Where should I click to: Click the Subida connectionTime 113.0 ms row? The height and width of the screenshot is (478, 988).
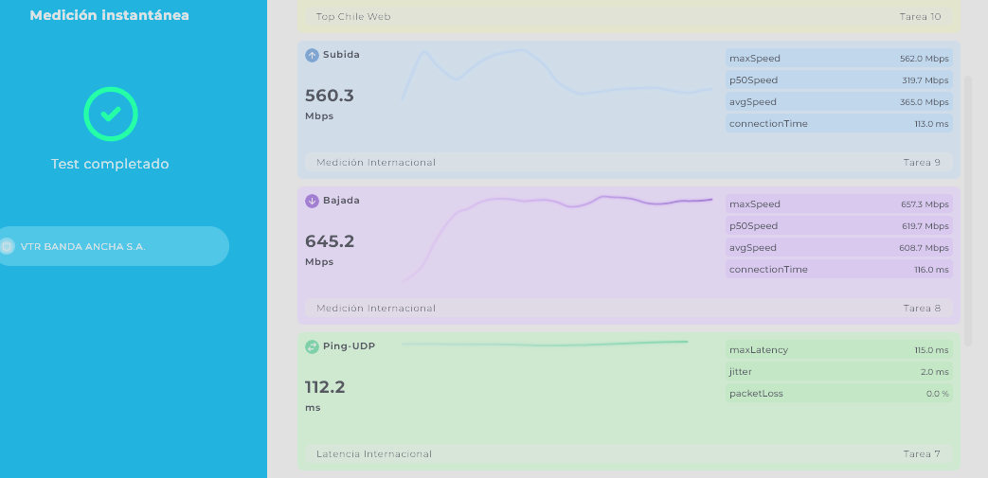pyautogui.click(x=838, y=124)
